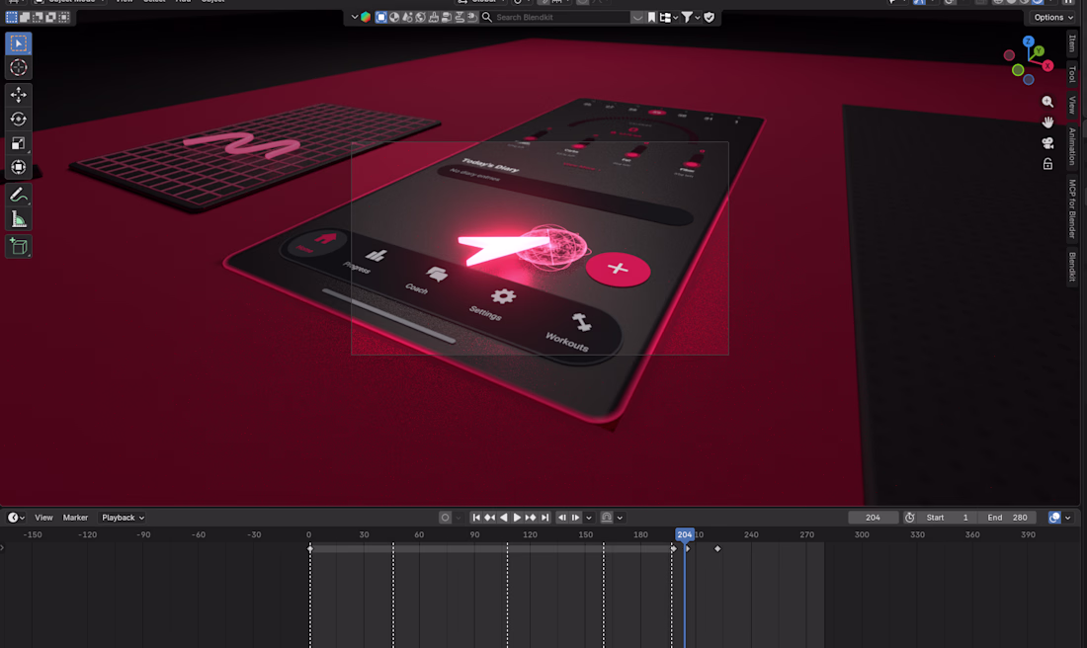
Task: Click the pan hand viewport icon
Action: pos(1047,122)
